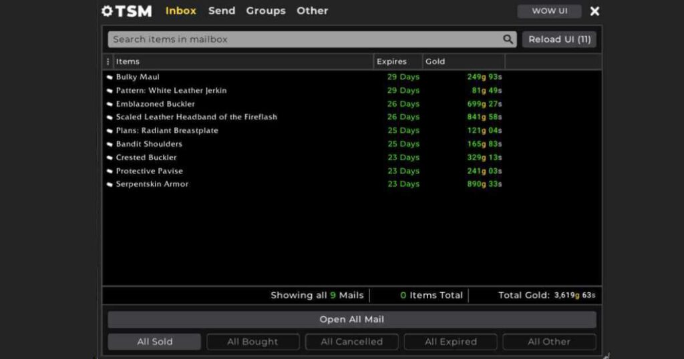The image size is (684, 359).
Task: Collect mail with the All Sold button
Action: [154, 342]
